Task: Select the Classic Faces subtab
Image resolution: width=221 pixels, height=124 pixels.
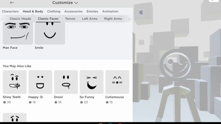Action: [48, 19]
